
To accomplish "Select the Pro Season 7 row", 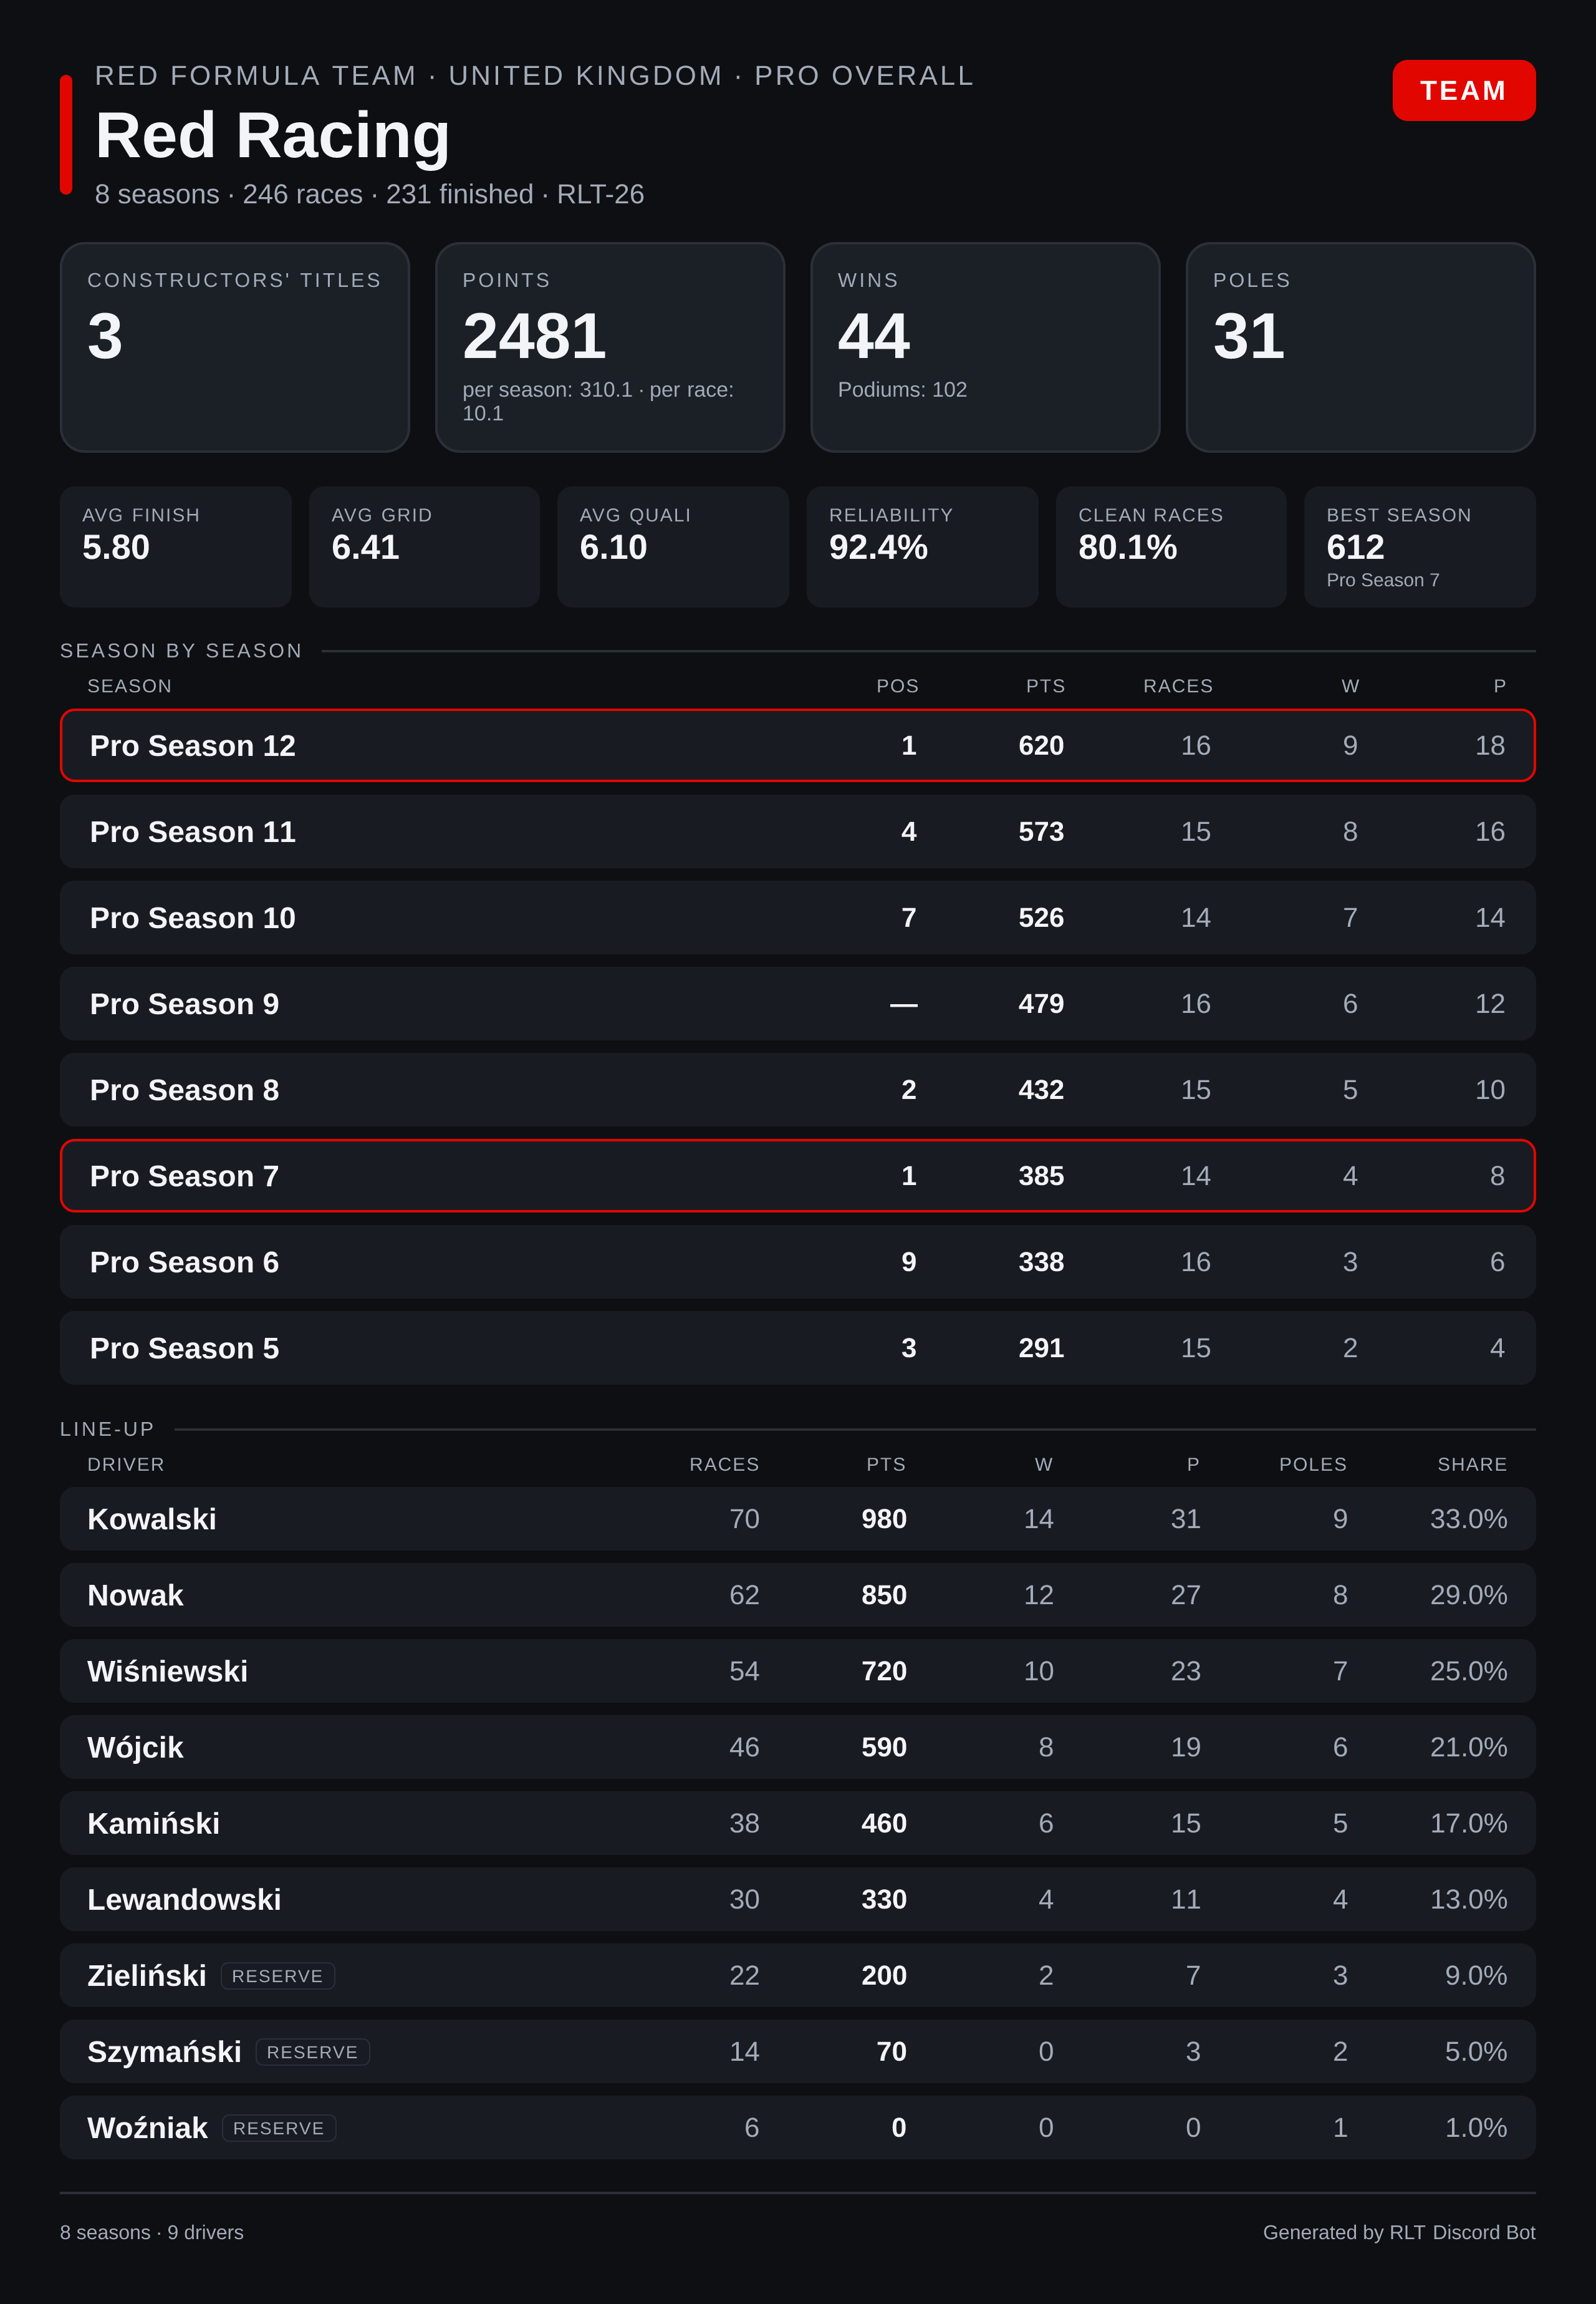I will pyautogui.click(x=797, y=1176).
